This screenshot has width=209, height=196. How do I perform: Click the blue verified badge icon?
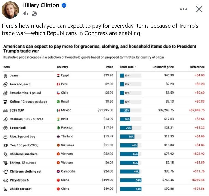click(64, 5)
